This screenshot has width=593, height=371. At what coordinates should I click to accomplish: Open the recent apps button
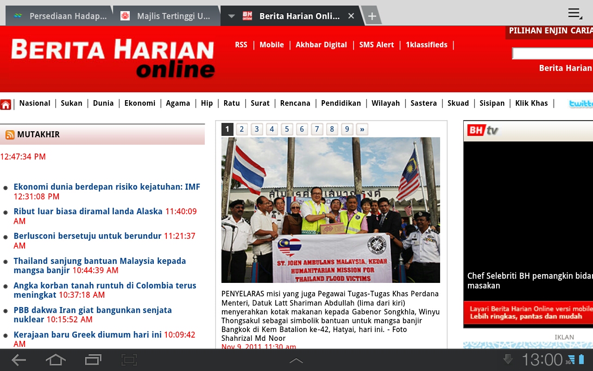click(x=93, y=360)
